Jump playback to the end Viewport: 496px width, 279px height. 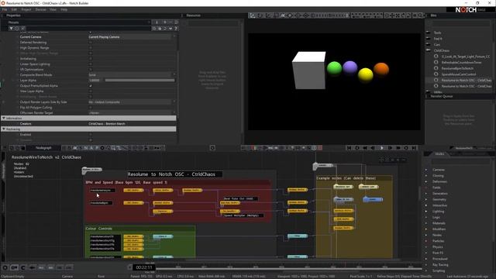(414, 148)
